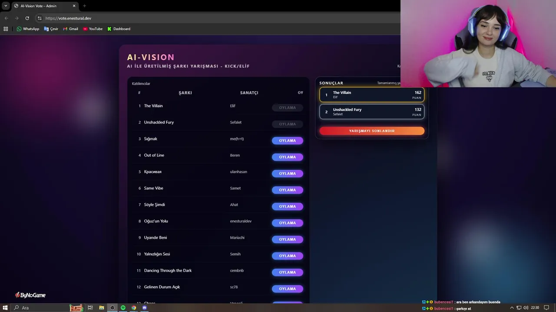
Task: Click song title The Villain in list
Action: [x=153, y=106]
